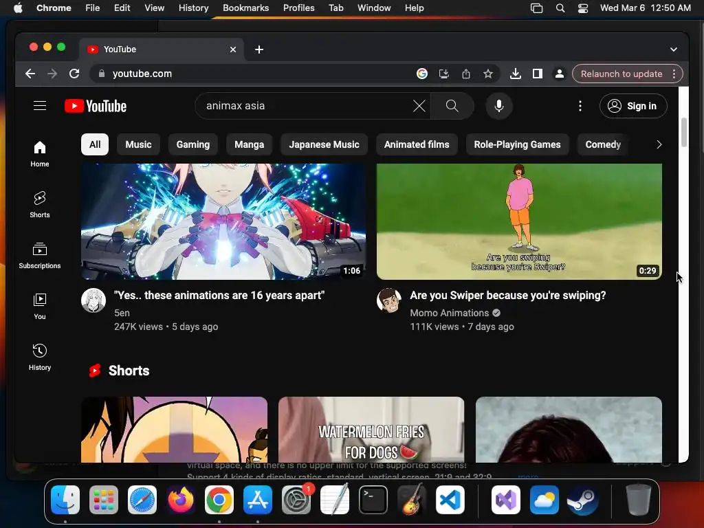
Task: Select the Japanese Music filter chip
Action: [x=324, y=144]
